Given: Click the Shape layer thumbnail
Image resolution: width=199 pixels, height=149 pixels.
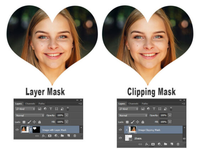Looking at the screenshot, I should [129, 138].
